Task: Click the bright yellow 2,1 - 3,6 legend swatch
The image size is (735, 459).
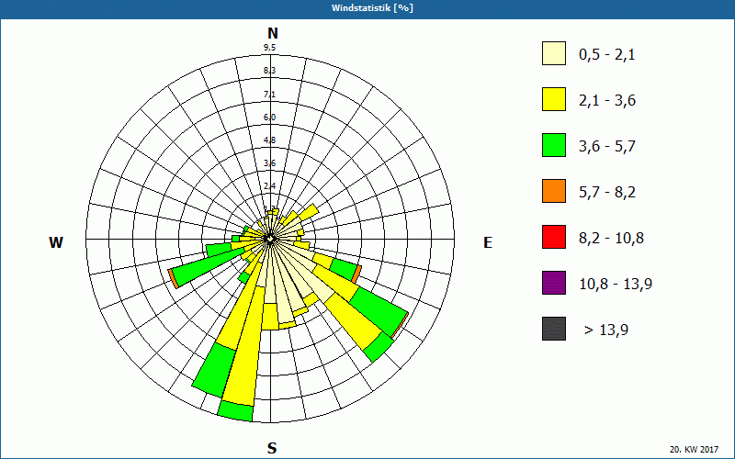Action: 554,99
